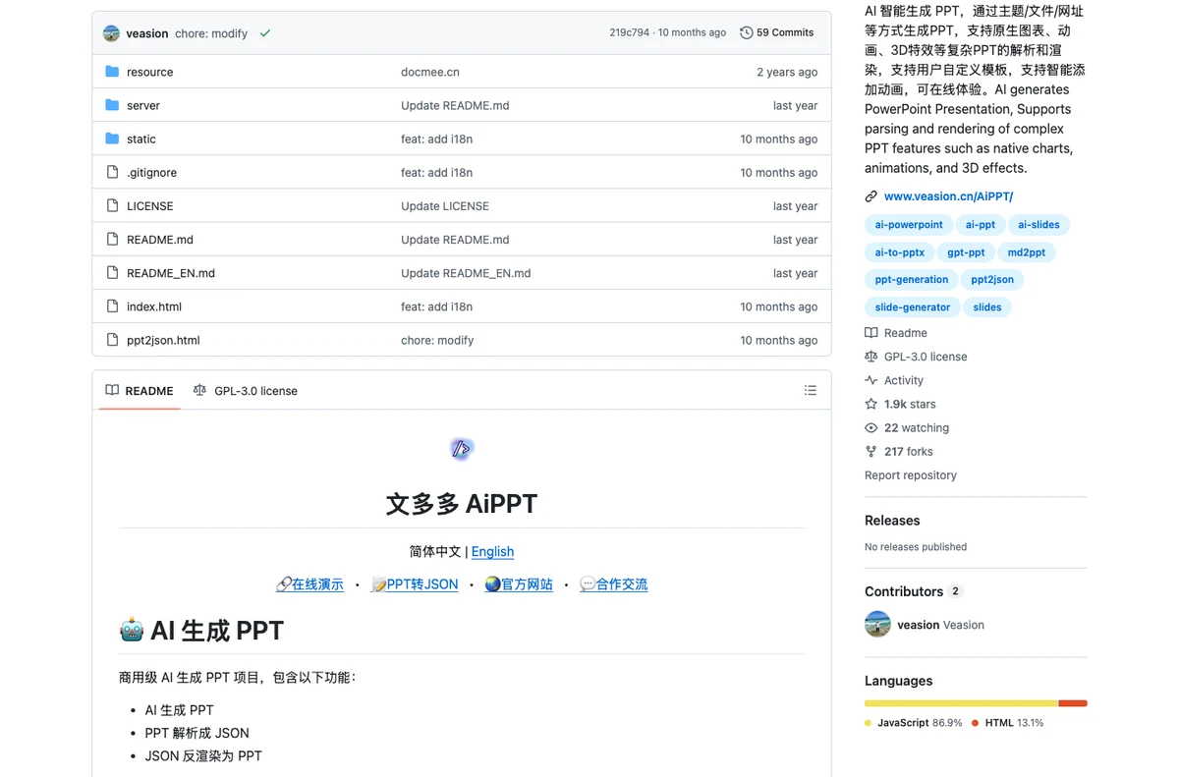Screen dimensions: 1179x777
Task: Click the yellow JavaScript segment of the language bar
Action: click(x=961, y=703)
